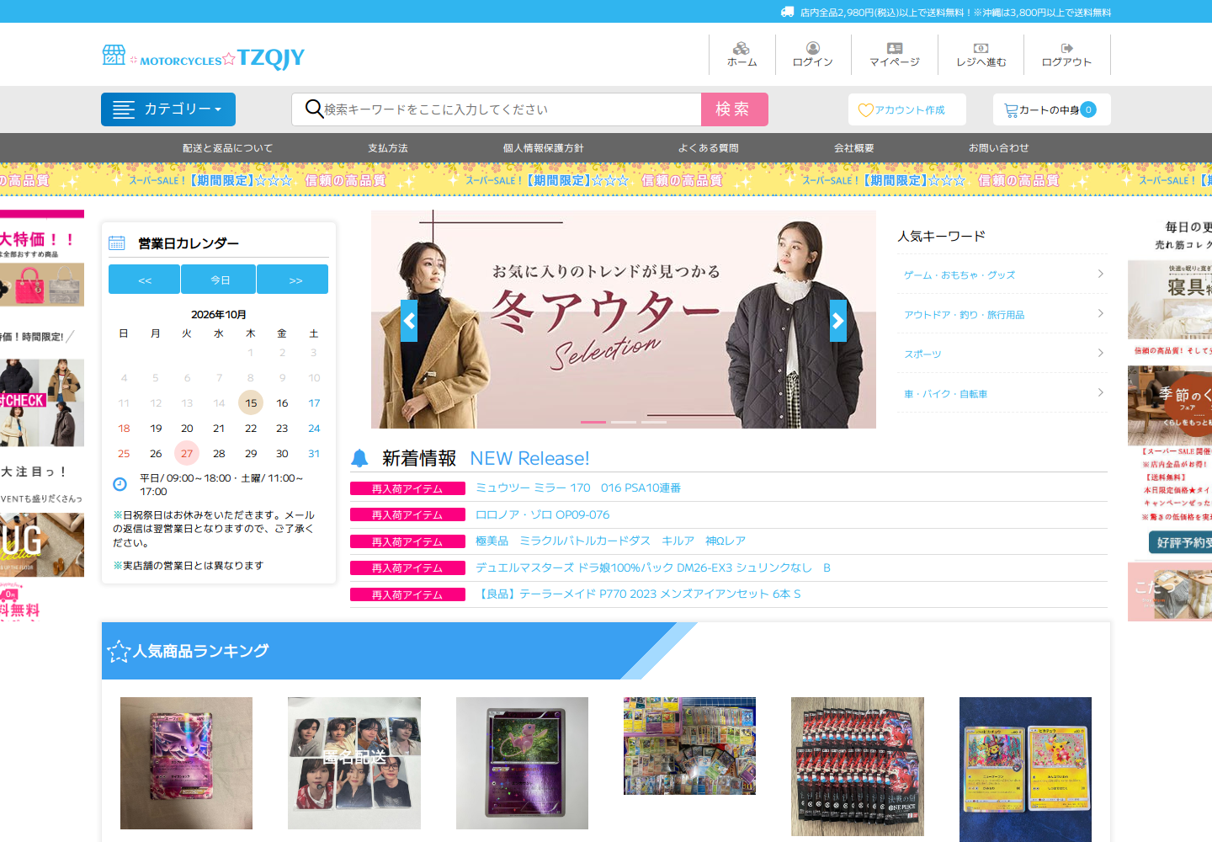Click the TZQJY store logo
Screen dimensions: 1212x842
click(x=203, y=56)
